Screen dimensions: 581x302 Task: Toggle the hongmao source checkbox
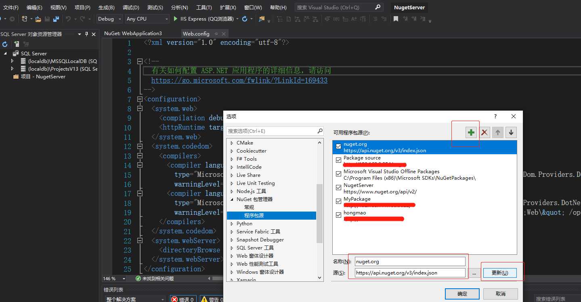(338, 215)
